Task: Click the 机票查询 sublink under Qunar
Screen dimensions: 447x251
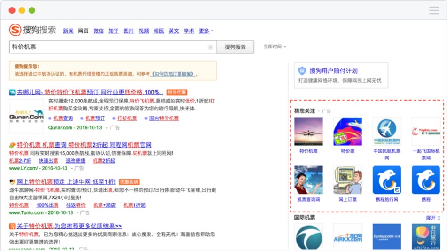Action: pyautogui.click(x=63, y=118)
